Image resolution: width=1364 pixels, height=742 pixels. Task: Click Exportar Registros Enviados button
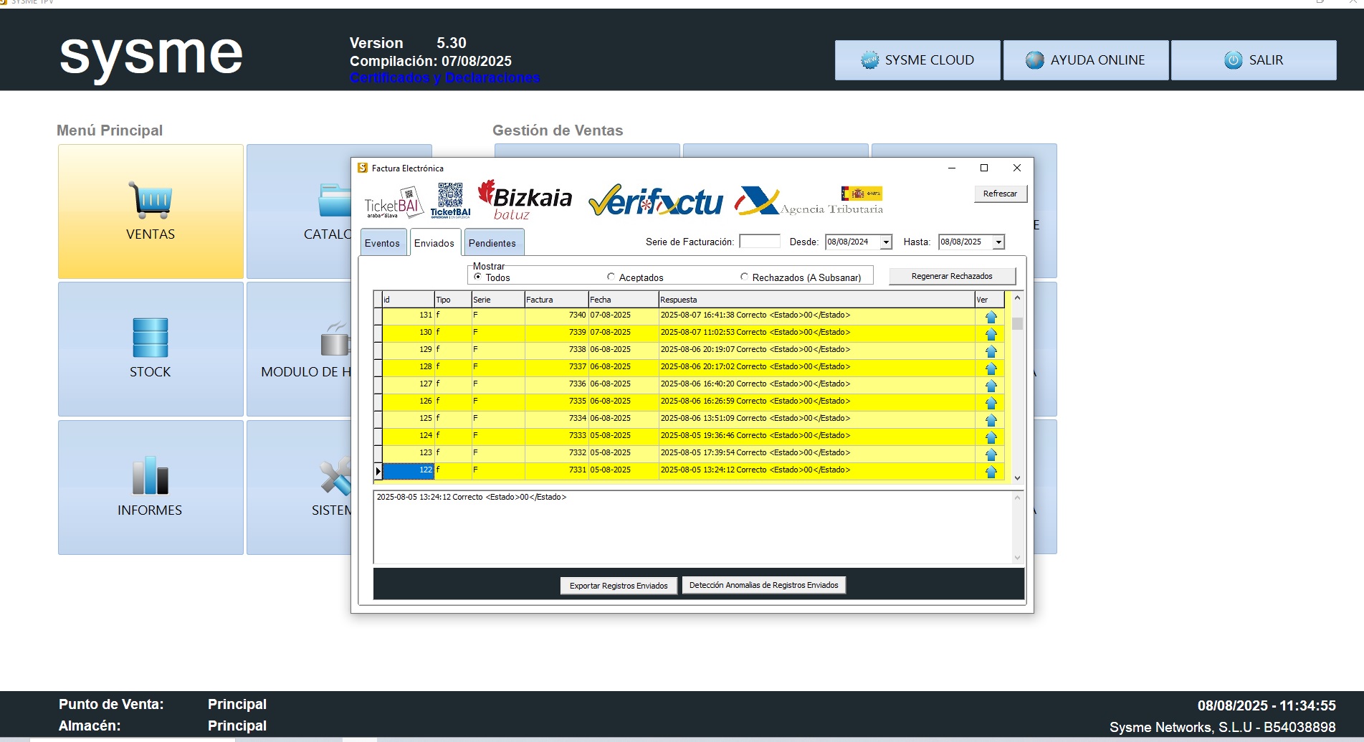[619, 586]
